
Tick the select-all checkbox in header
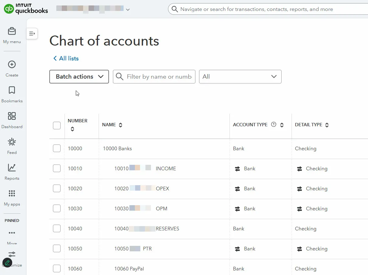57,125
